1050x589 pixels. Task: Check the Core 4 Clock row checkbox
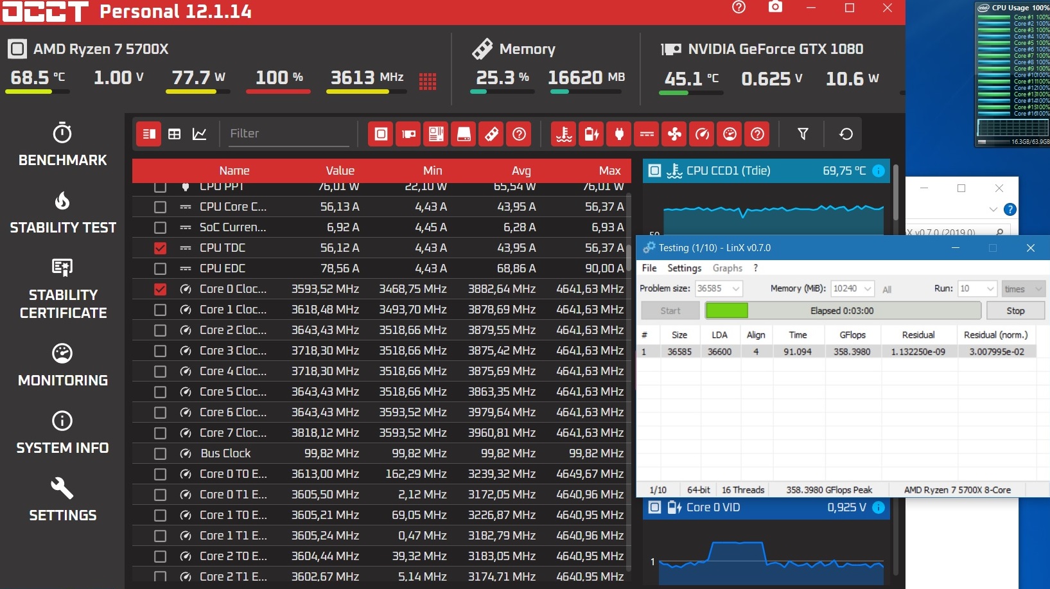coord(160,371)
